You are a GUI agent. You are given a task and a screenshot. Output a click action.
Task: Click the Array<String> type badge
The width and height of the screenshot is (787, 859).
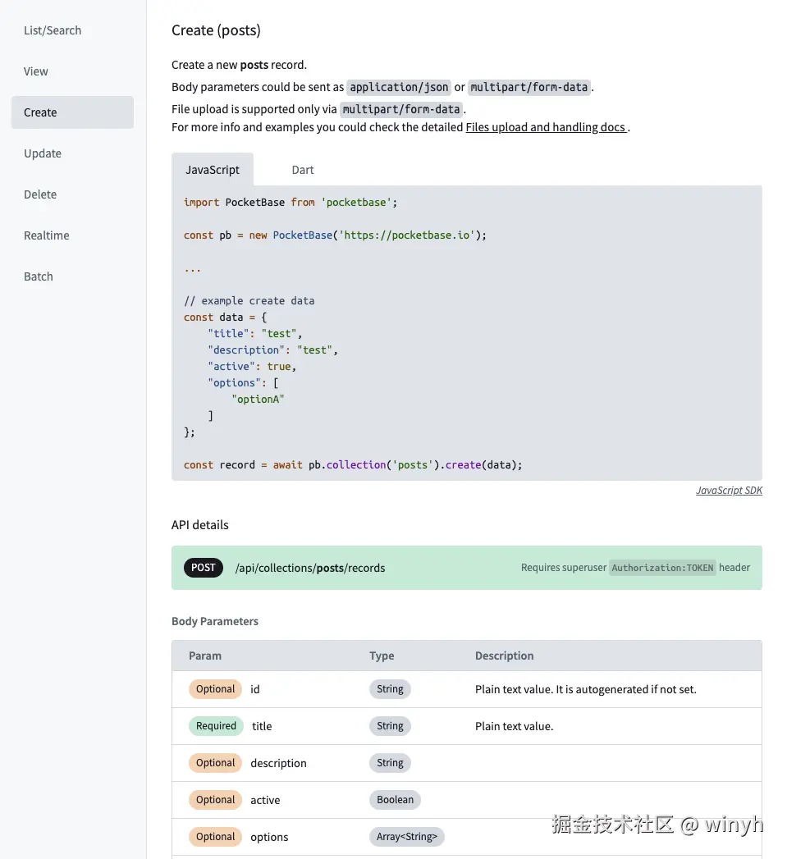[406, 837]
